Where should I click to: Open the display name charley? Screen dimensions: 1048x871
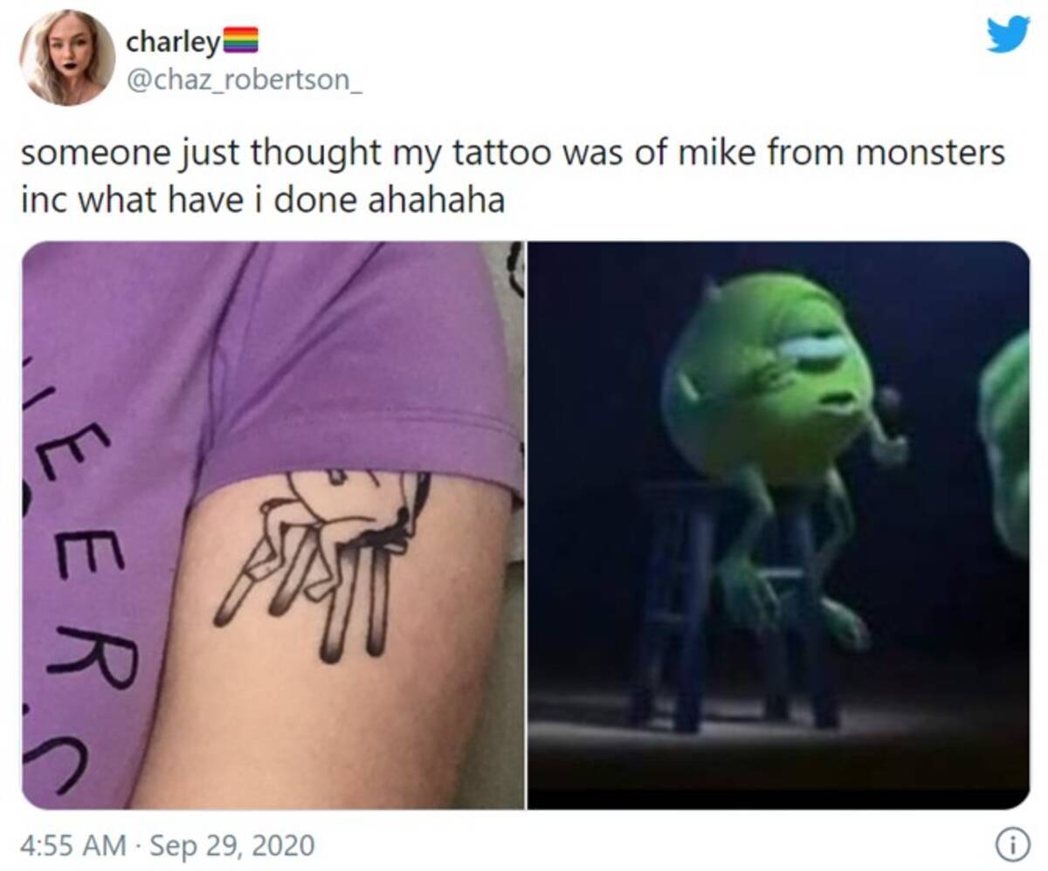[174, 41]
